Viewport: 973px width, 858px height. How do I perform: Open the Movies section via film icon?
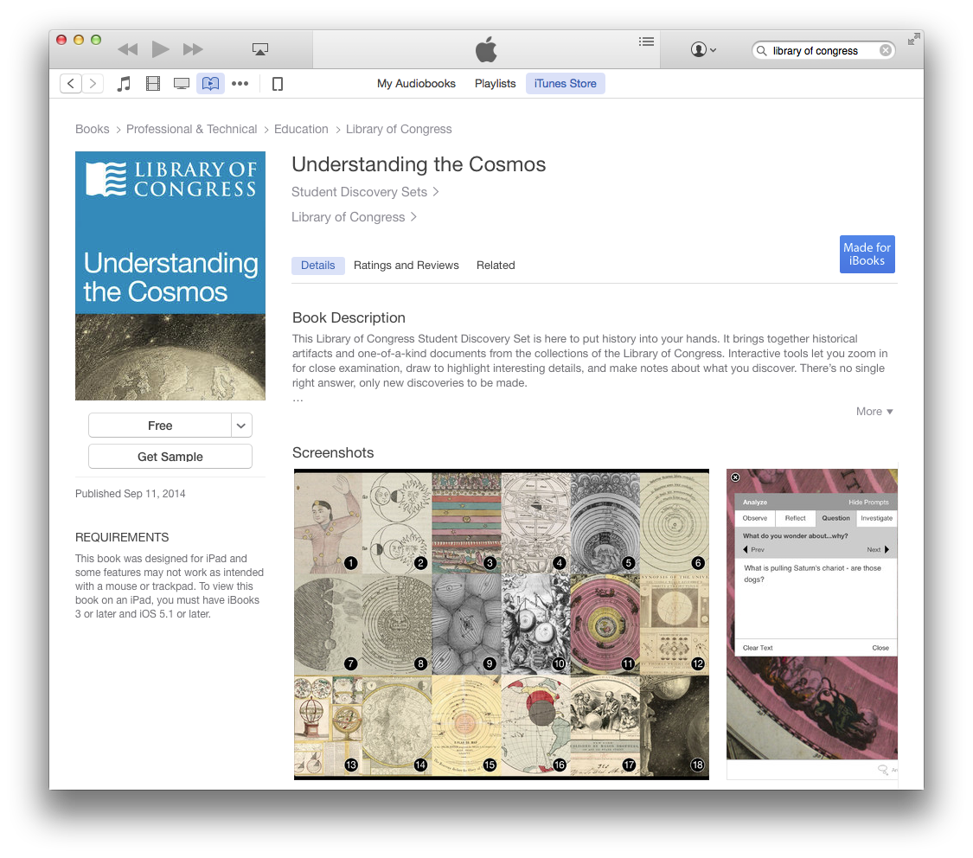(153, 83)
